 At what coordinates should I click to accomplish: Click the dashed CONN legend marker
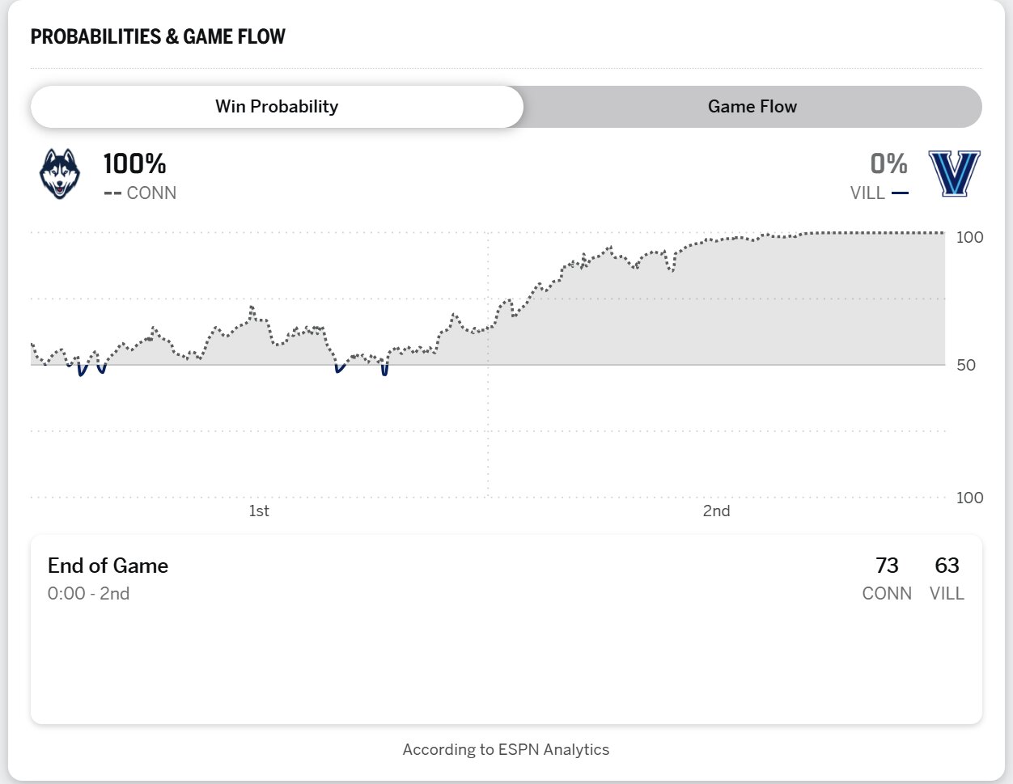click(x=112, y=193)
